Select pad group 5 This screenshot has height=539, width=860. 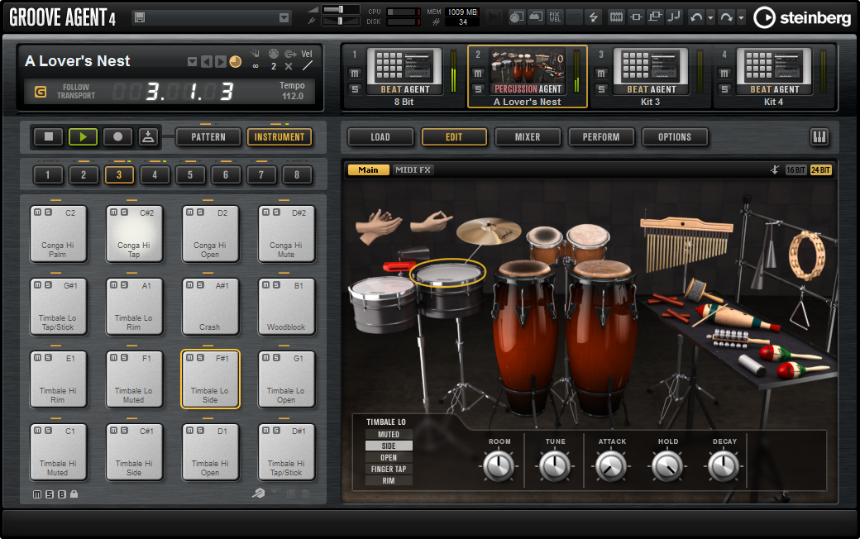[x=189, y=175]
